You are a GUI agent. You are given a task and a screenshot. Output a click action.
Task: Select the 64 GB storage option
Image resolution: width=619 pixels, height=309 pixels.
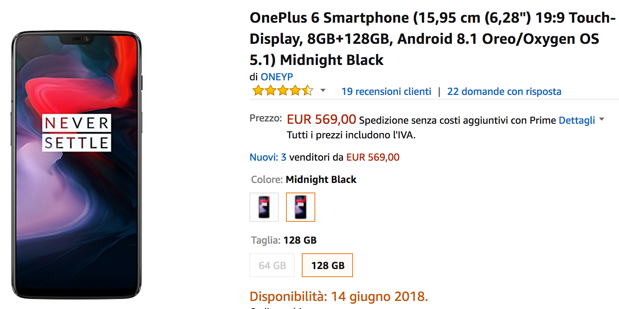pos(272,265)
